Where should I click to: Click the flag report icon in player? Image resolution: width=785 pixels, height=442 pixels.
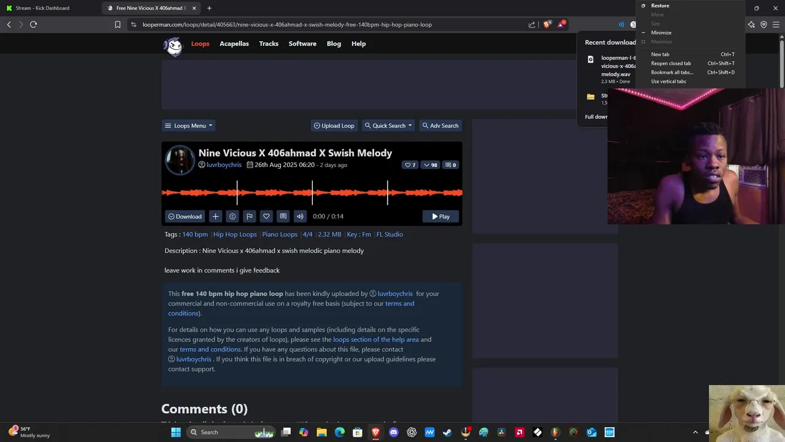tap(249, 216)
